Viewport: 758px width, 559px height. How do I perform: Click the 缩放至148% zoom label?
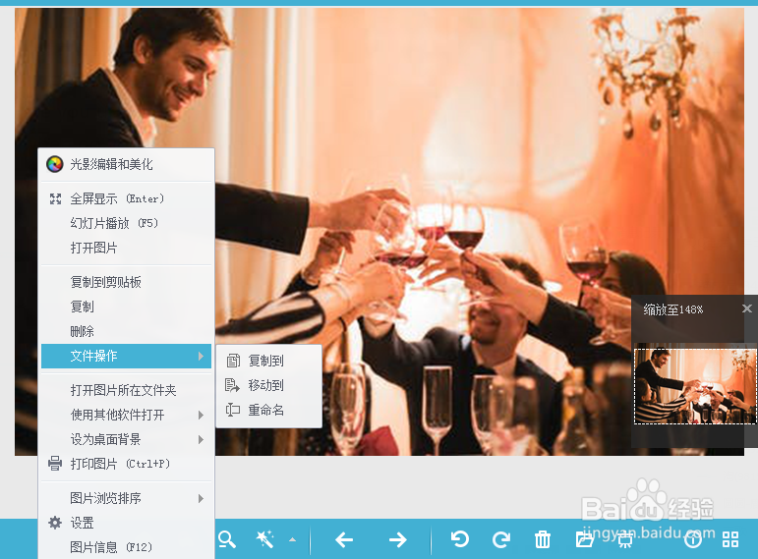(672, 309)
